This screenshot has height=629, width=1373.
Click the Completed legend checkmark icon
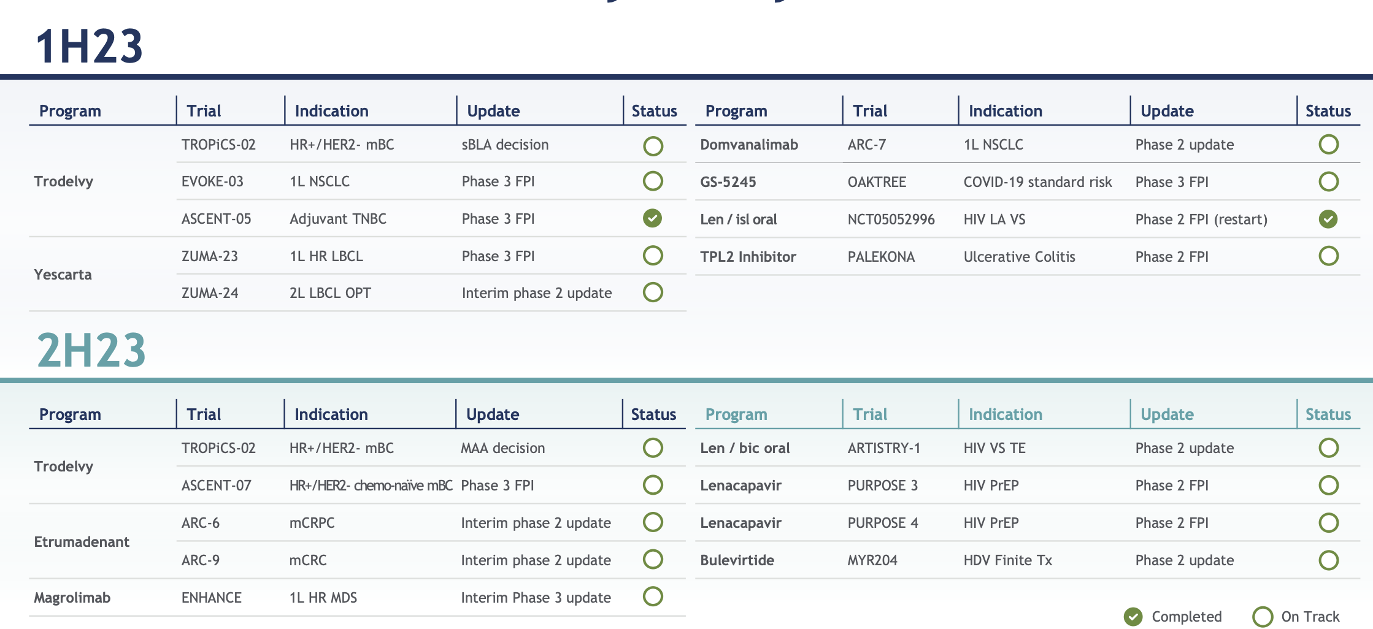1133,617
